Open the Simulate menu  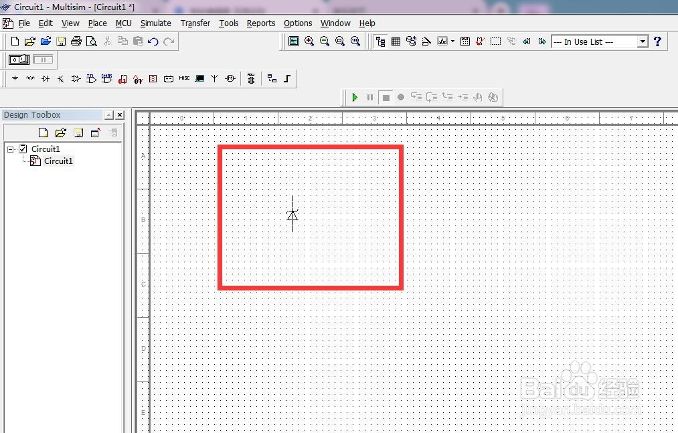[156, 23]
